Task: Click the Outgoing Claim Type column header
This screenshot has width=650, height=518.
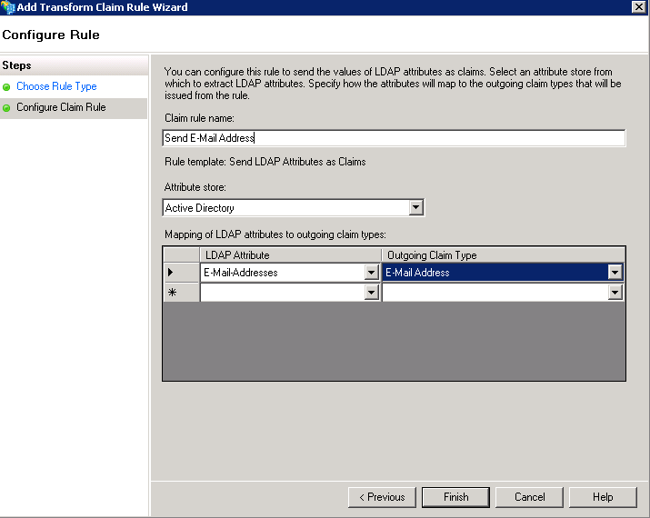Action: pyautogui.click(x=503, y=255)
